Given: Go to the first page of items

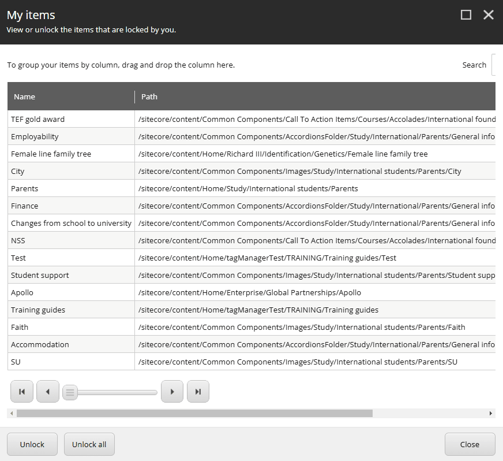Looking at the screenshot, I should (x=21, y=391).
